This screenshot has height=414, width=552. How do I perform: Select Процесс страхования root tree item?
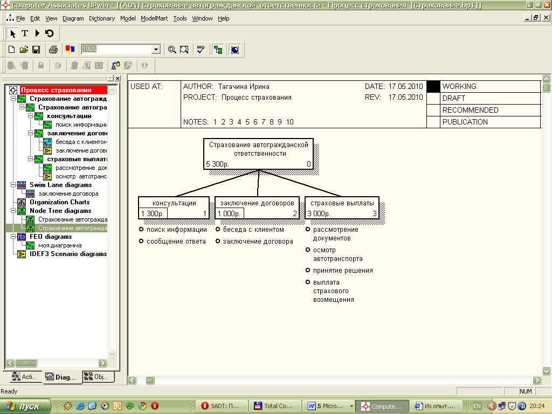[56, 90]
